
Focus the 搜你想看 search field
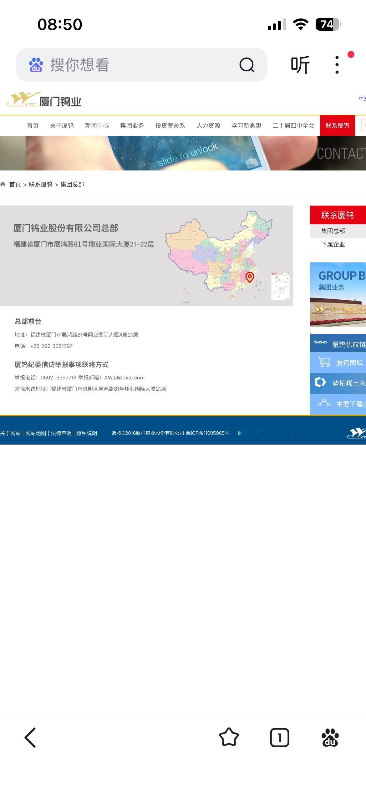[141, 65]
